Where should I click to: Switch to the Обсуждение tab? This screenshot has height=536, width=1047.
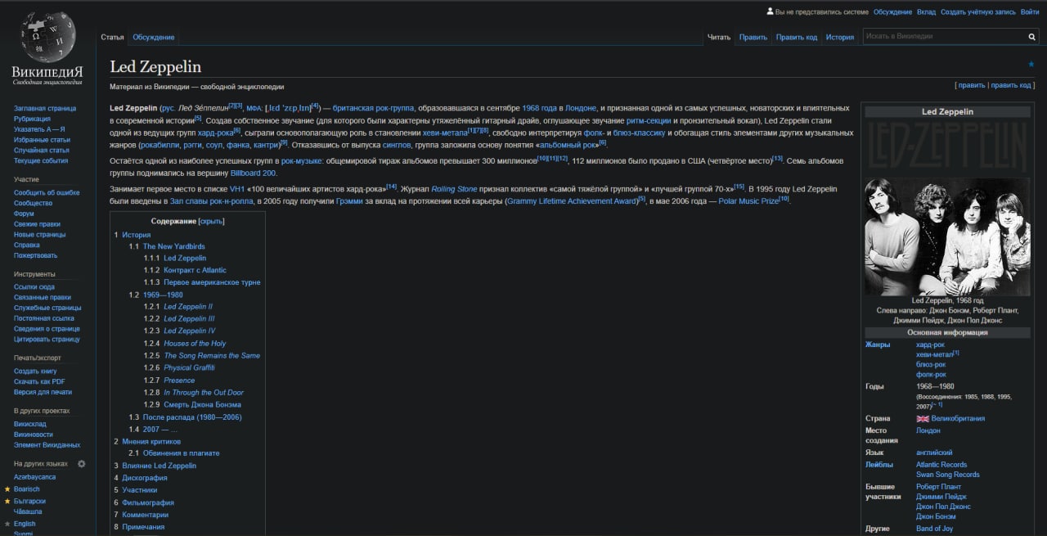[x=154, y=38]
